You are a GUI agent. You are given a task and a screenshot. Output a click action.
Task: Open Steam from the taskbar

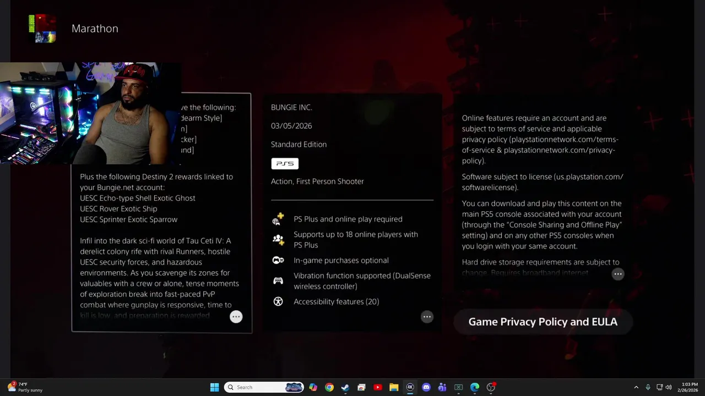coord(345,387)
